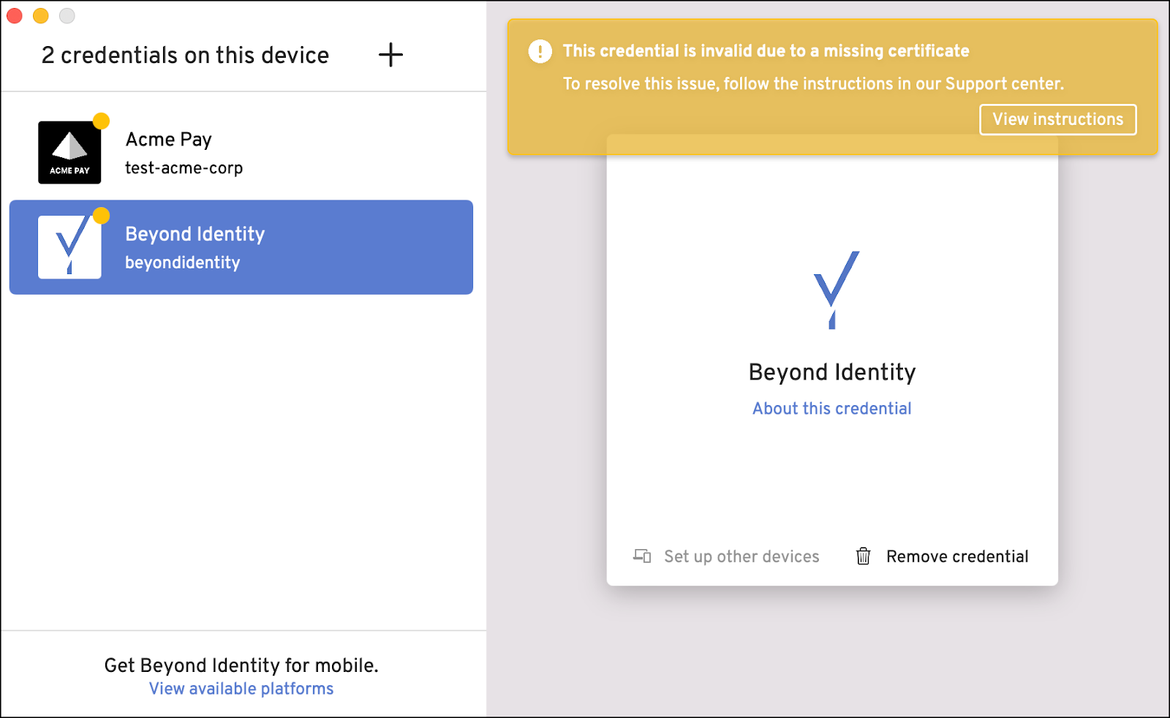Click Set up other devices option

point(741,556)
